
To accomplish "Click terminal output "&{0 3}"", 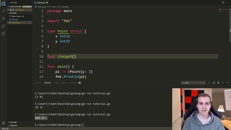I will click(40, 118).
